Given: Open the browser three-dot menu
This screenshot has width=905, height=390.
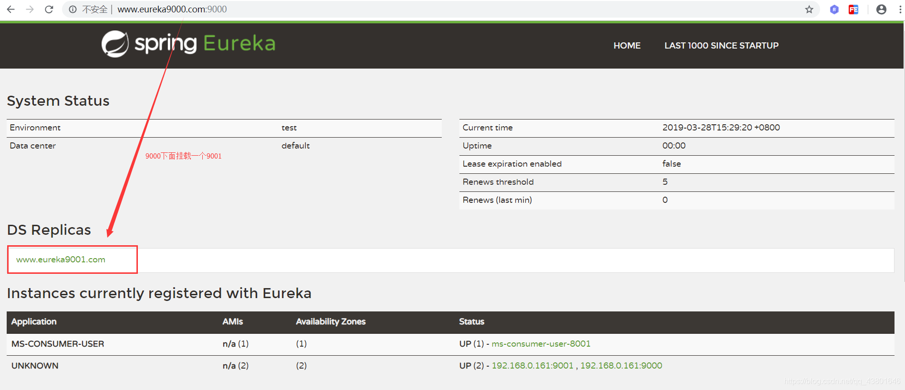Looking at the screenshot, I should [x=900, y=9].
